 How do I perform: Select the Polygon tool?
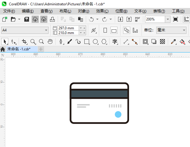pos(104,41)
